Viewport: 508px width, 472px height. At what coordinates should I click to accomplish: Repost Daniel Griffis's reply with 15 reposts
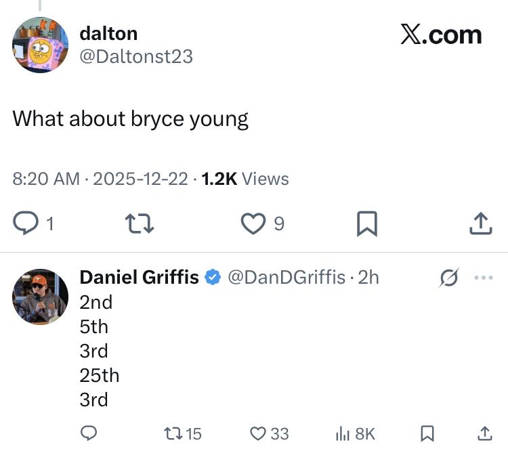pyautogui.click(x=175, y=433)
